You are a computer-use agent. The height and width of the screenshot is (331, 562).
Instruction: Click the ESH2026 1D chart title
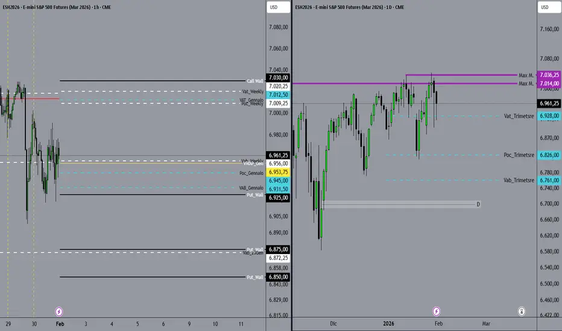(x=350, y=7)
